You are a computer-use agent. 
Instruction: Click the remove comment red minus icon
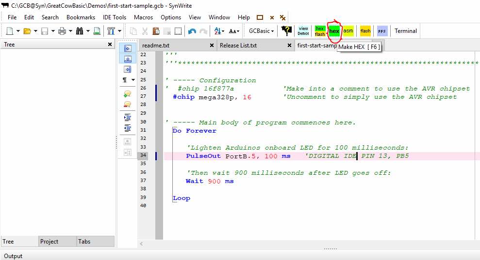[x=127, y=105]
